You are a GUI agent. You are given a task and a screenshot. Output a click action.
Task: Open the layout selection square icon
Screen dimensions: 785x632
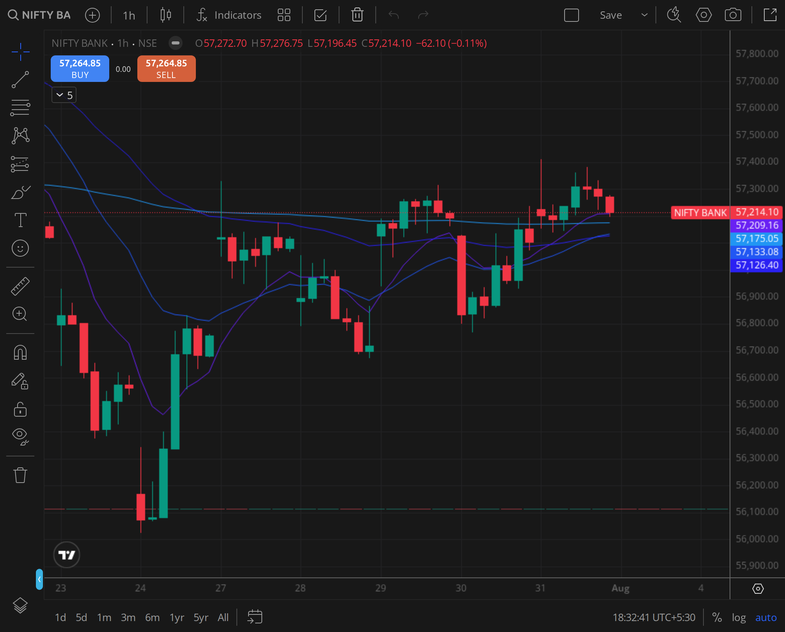[572, 15]
